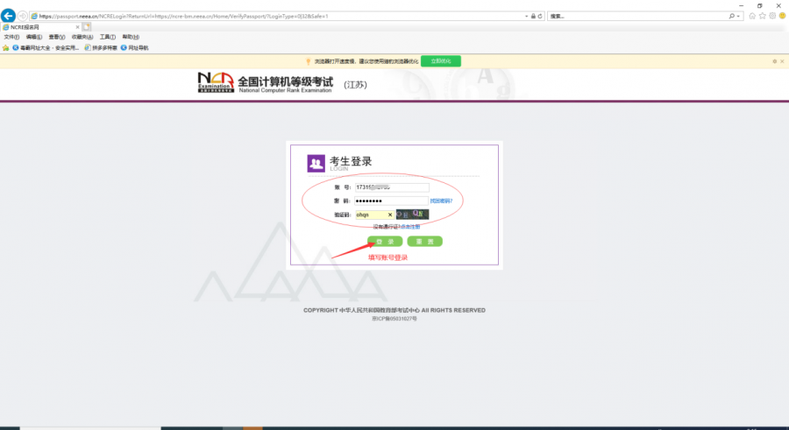Open the 文件(F) menu
Screen dimensions: 789x430
(11, 37)
